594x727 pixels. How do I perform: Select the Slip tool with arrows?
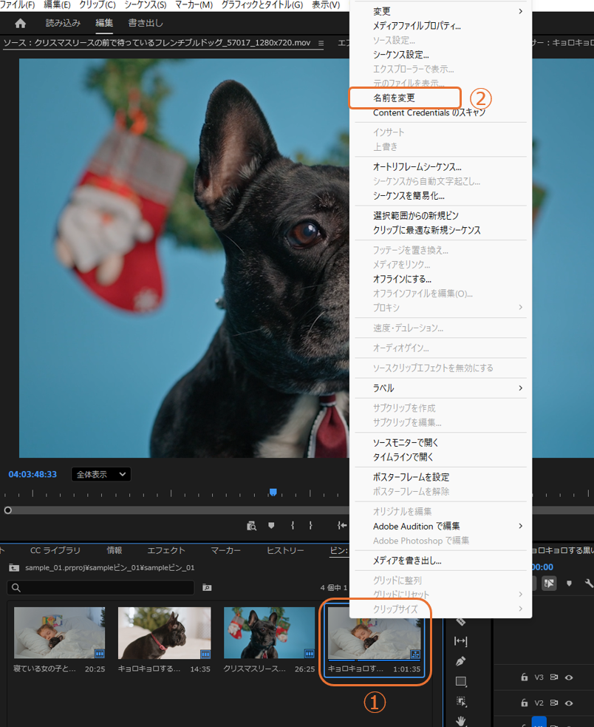tap(461, 641)
